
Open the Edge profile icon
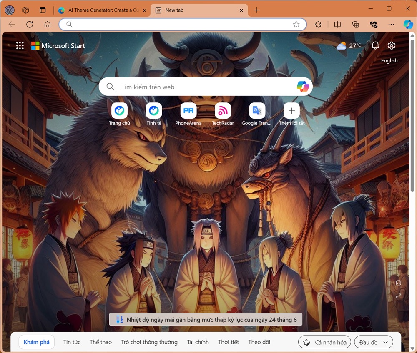[x=10, y=10]
